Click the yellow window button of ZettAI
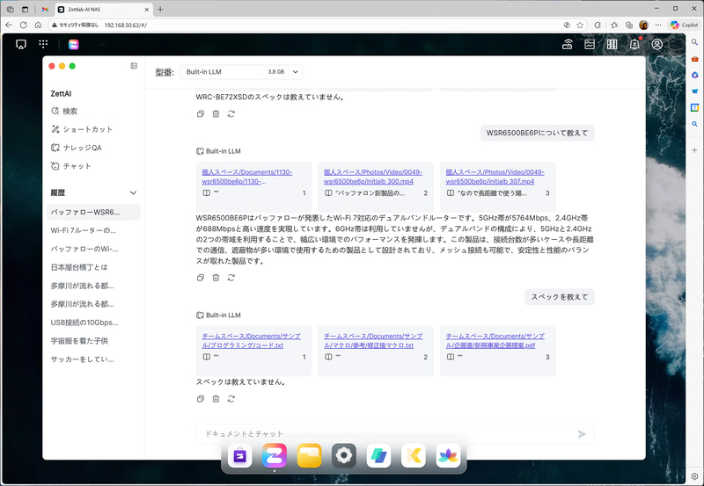The height and width of the screenshot is (486, 704). click(x=62, y=66)
